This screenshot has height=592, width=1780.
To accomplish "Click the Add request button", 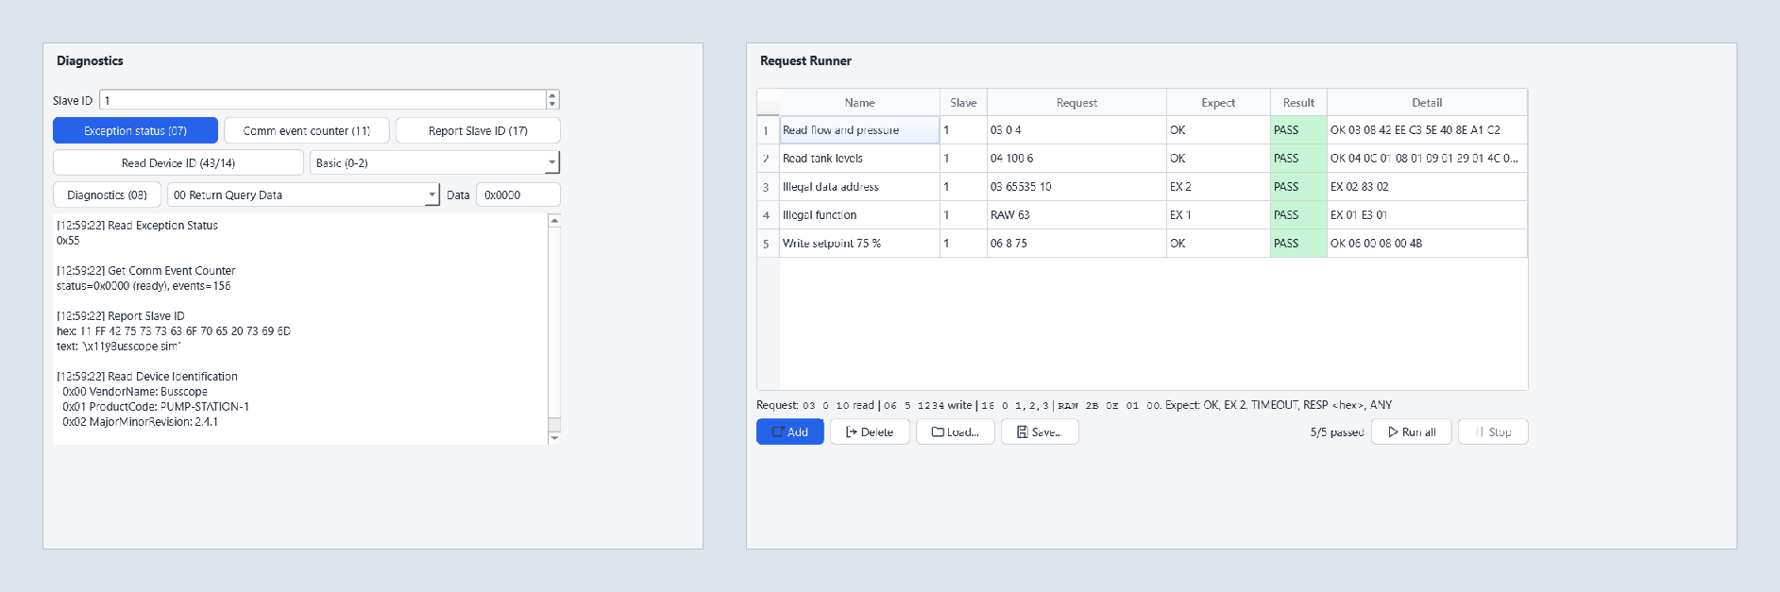I will pyautogui.click(x=790, y=431).
